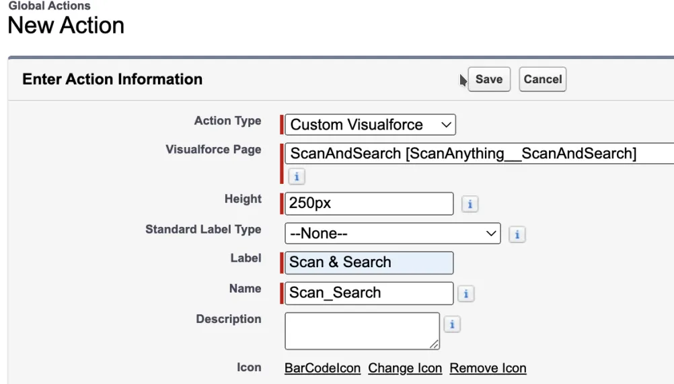This screenshot has height=384, width=674.
Task: Click the Visualforce Page field label
Action: point(213,150)
